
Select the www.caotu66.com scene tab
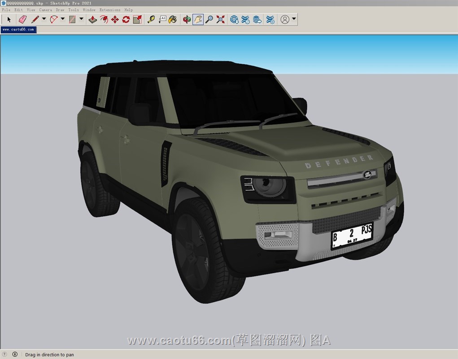[18, 30]
